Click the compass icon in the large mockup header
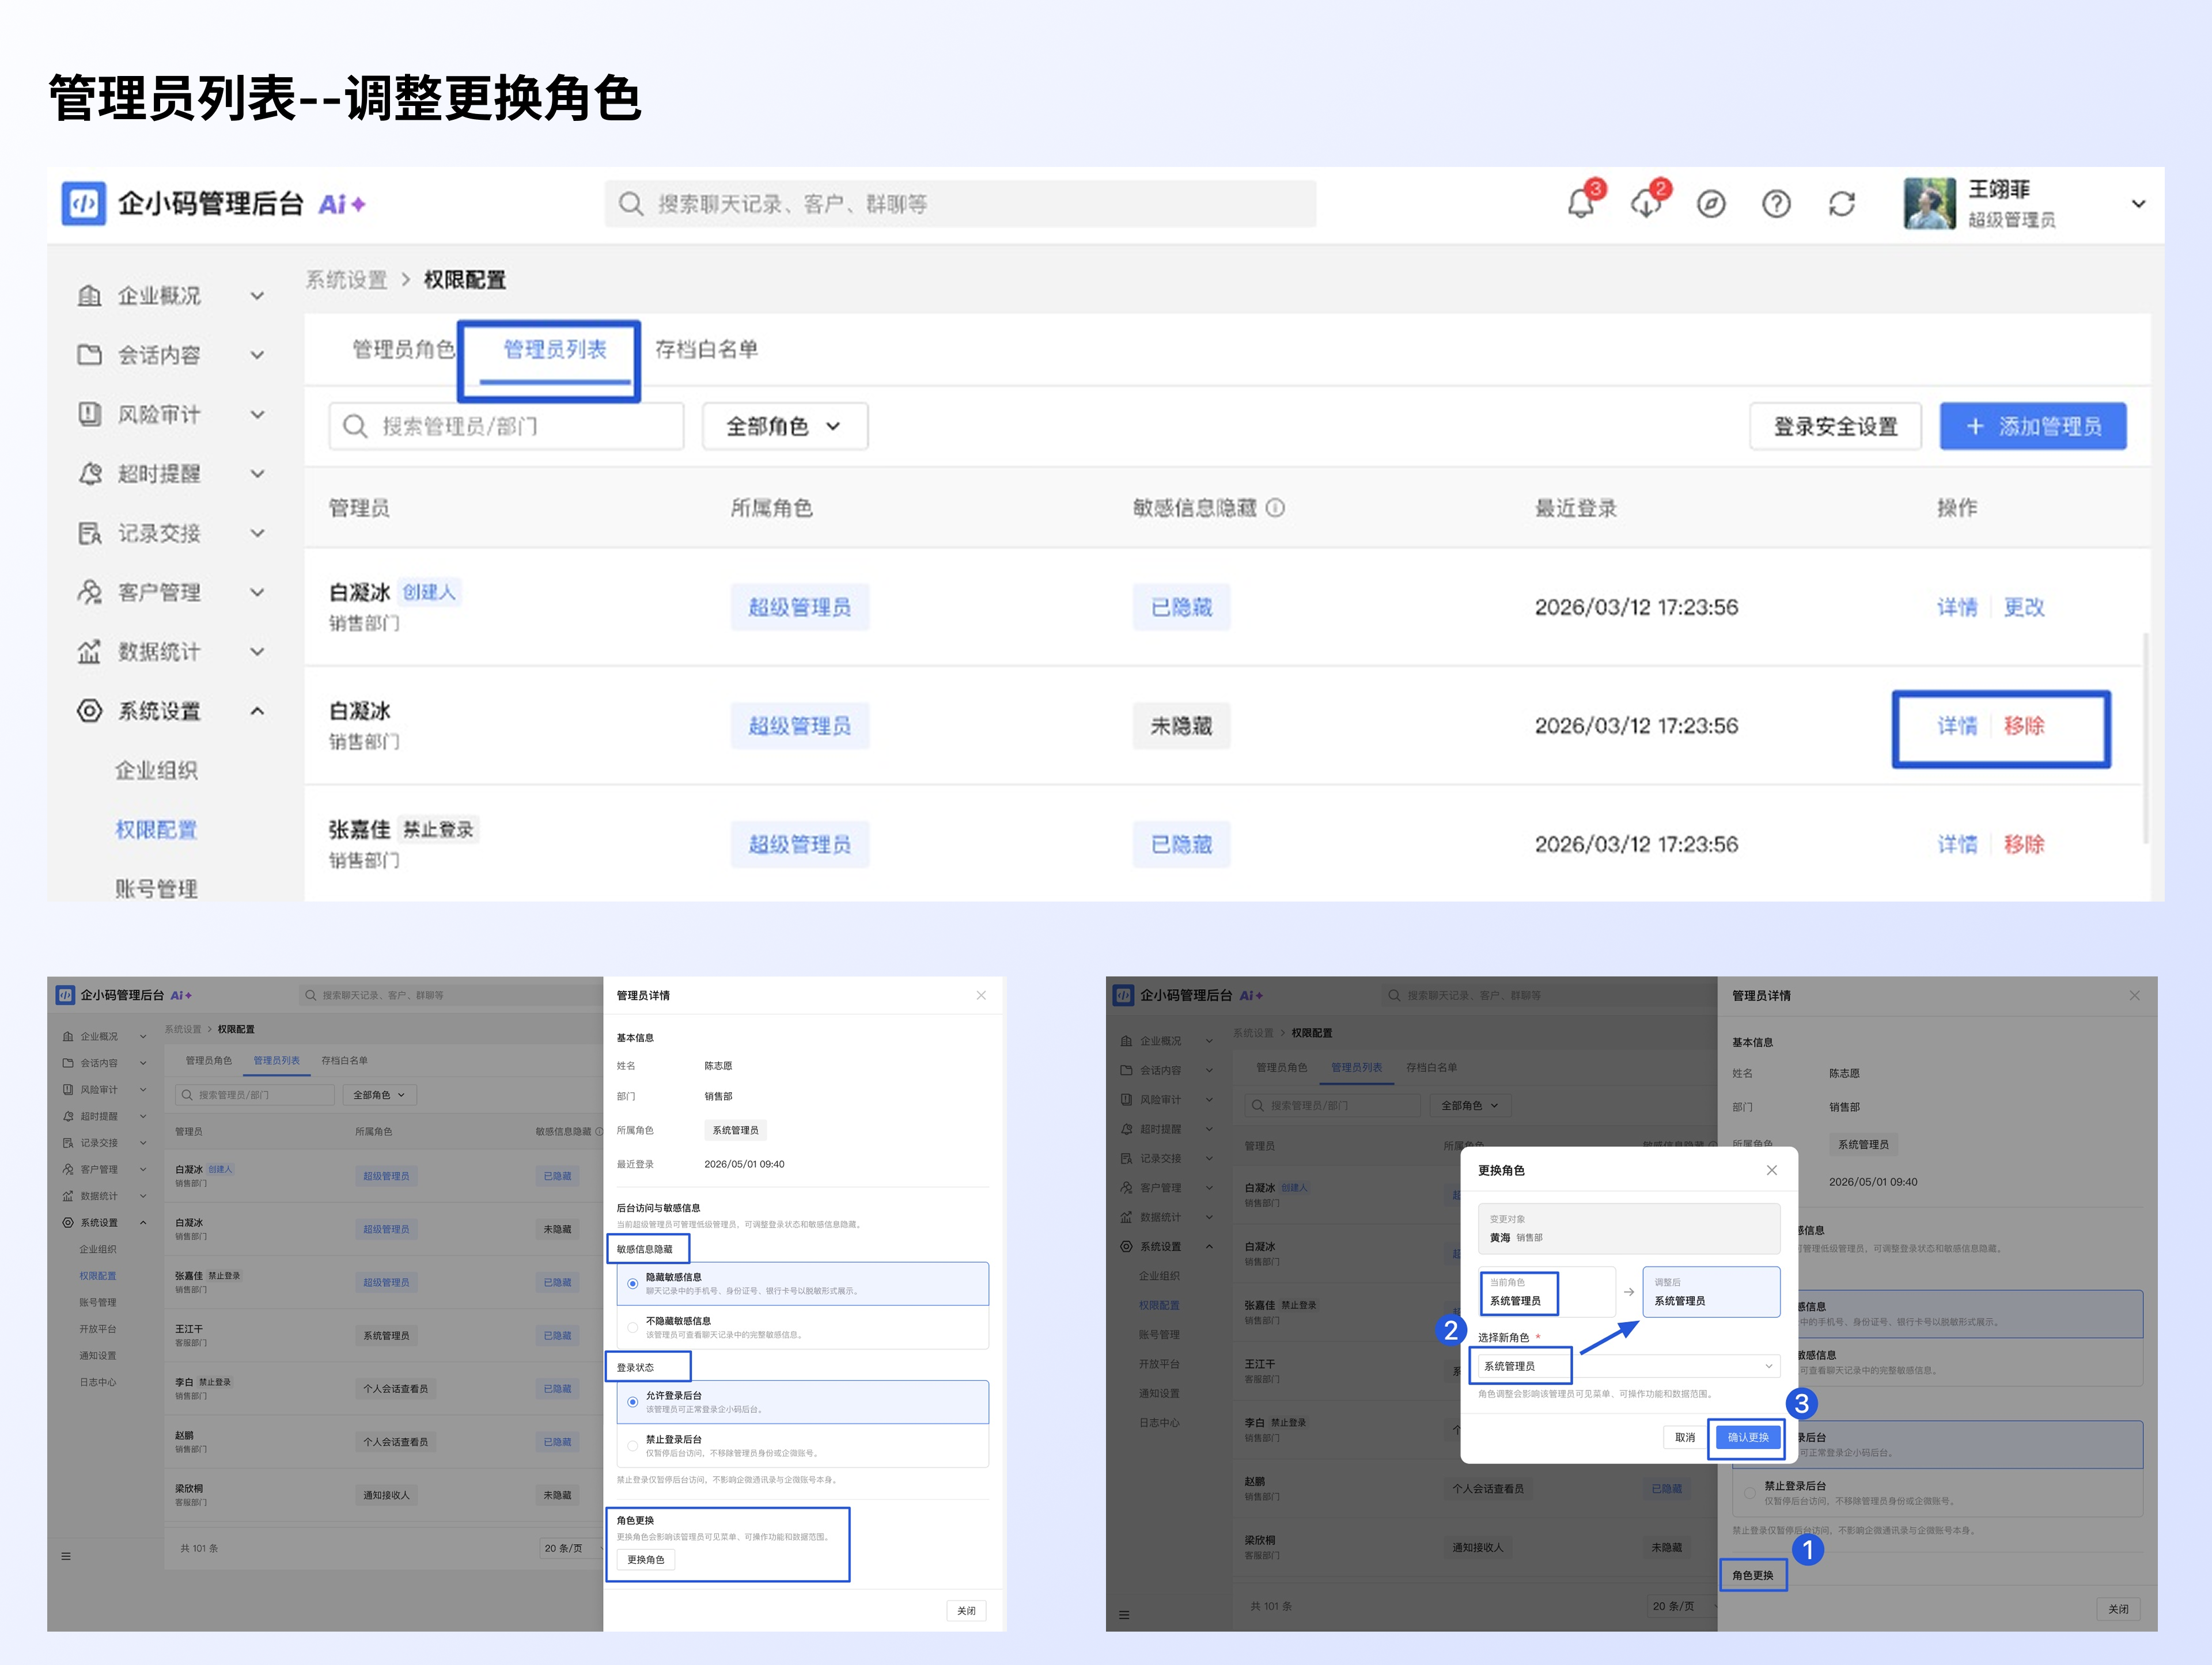Image resolution: width=2212 pixels, height=1665 pixels. (1711, 204)
